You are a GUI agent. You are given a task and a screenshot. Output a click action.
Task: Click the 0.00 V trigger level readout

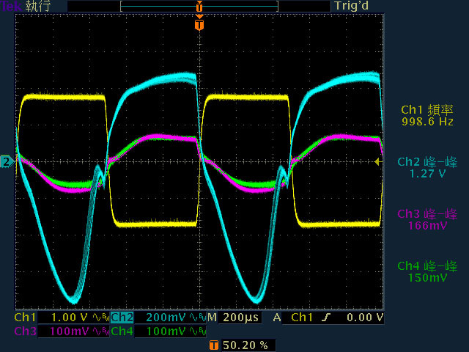[365, 318]
